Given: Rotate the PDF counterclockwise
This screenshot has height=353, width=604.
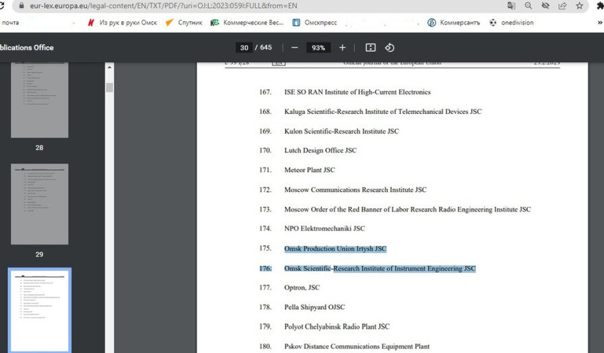Looking at the screenshot, I should click(x=389, y=48).
